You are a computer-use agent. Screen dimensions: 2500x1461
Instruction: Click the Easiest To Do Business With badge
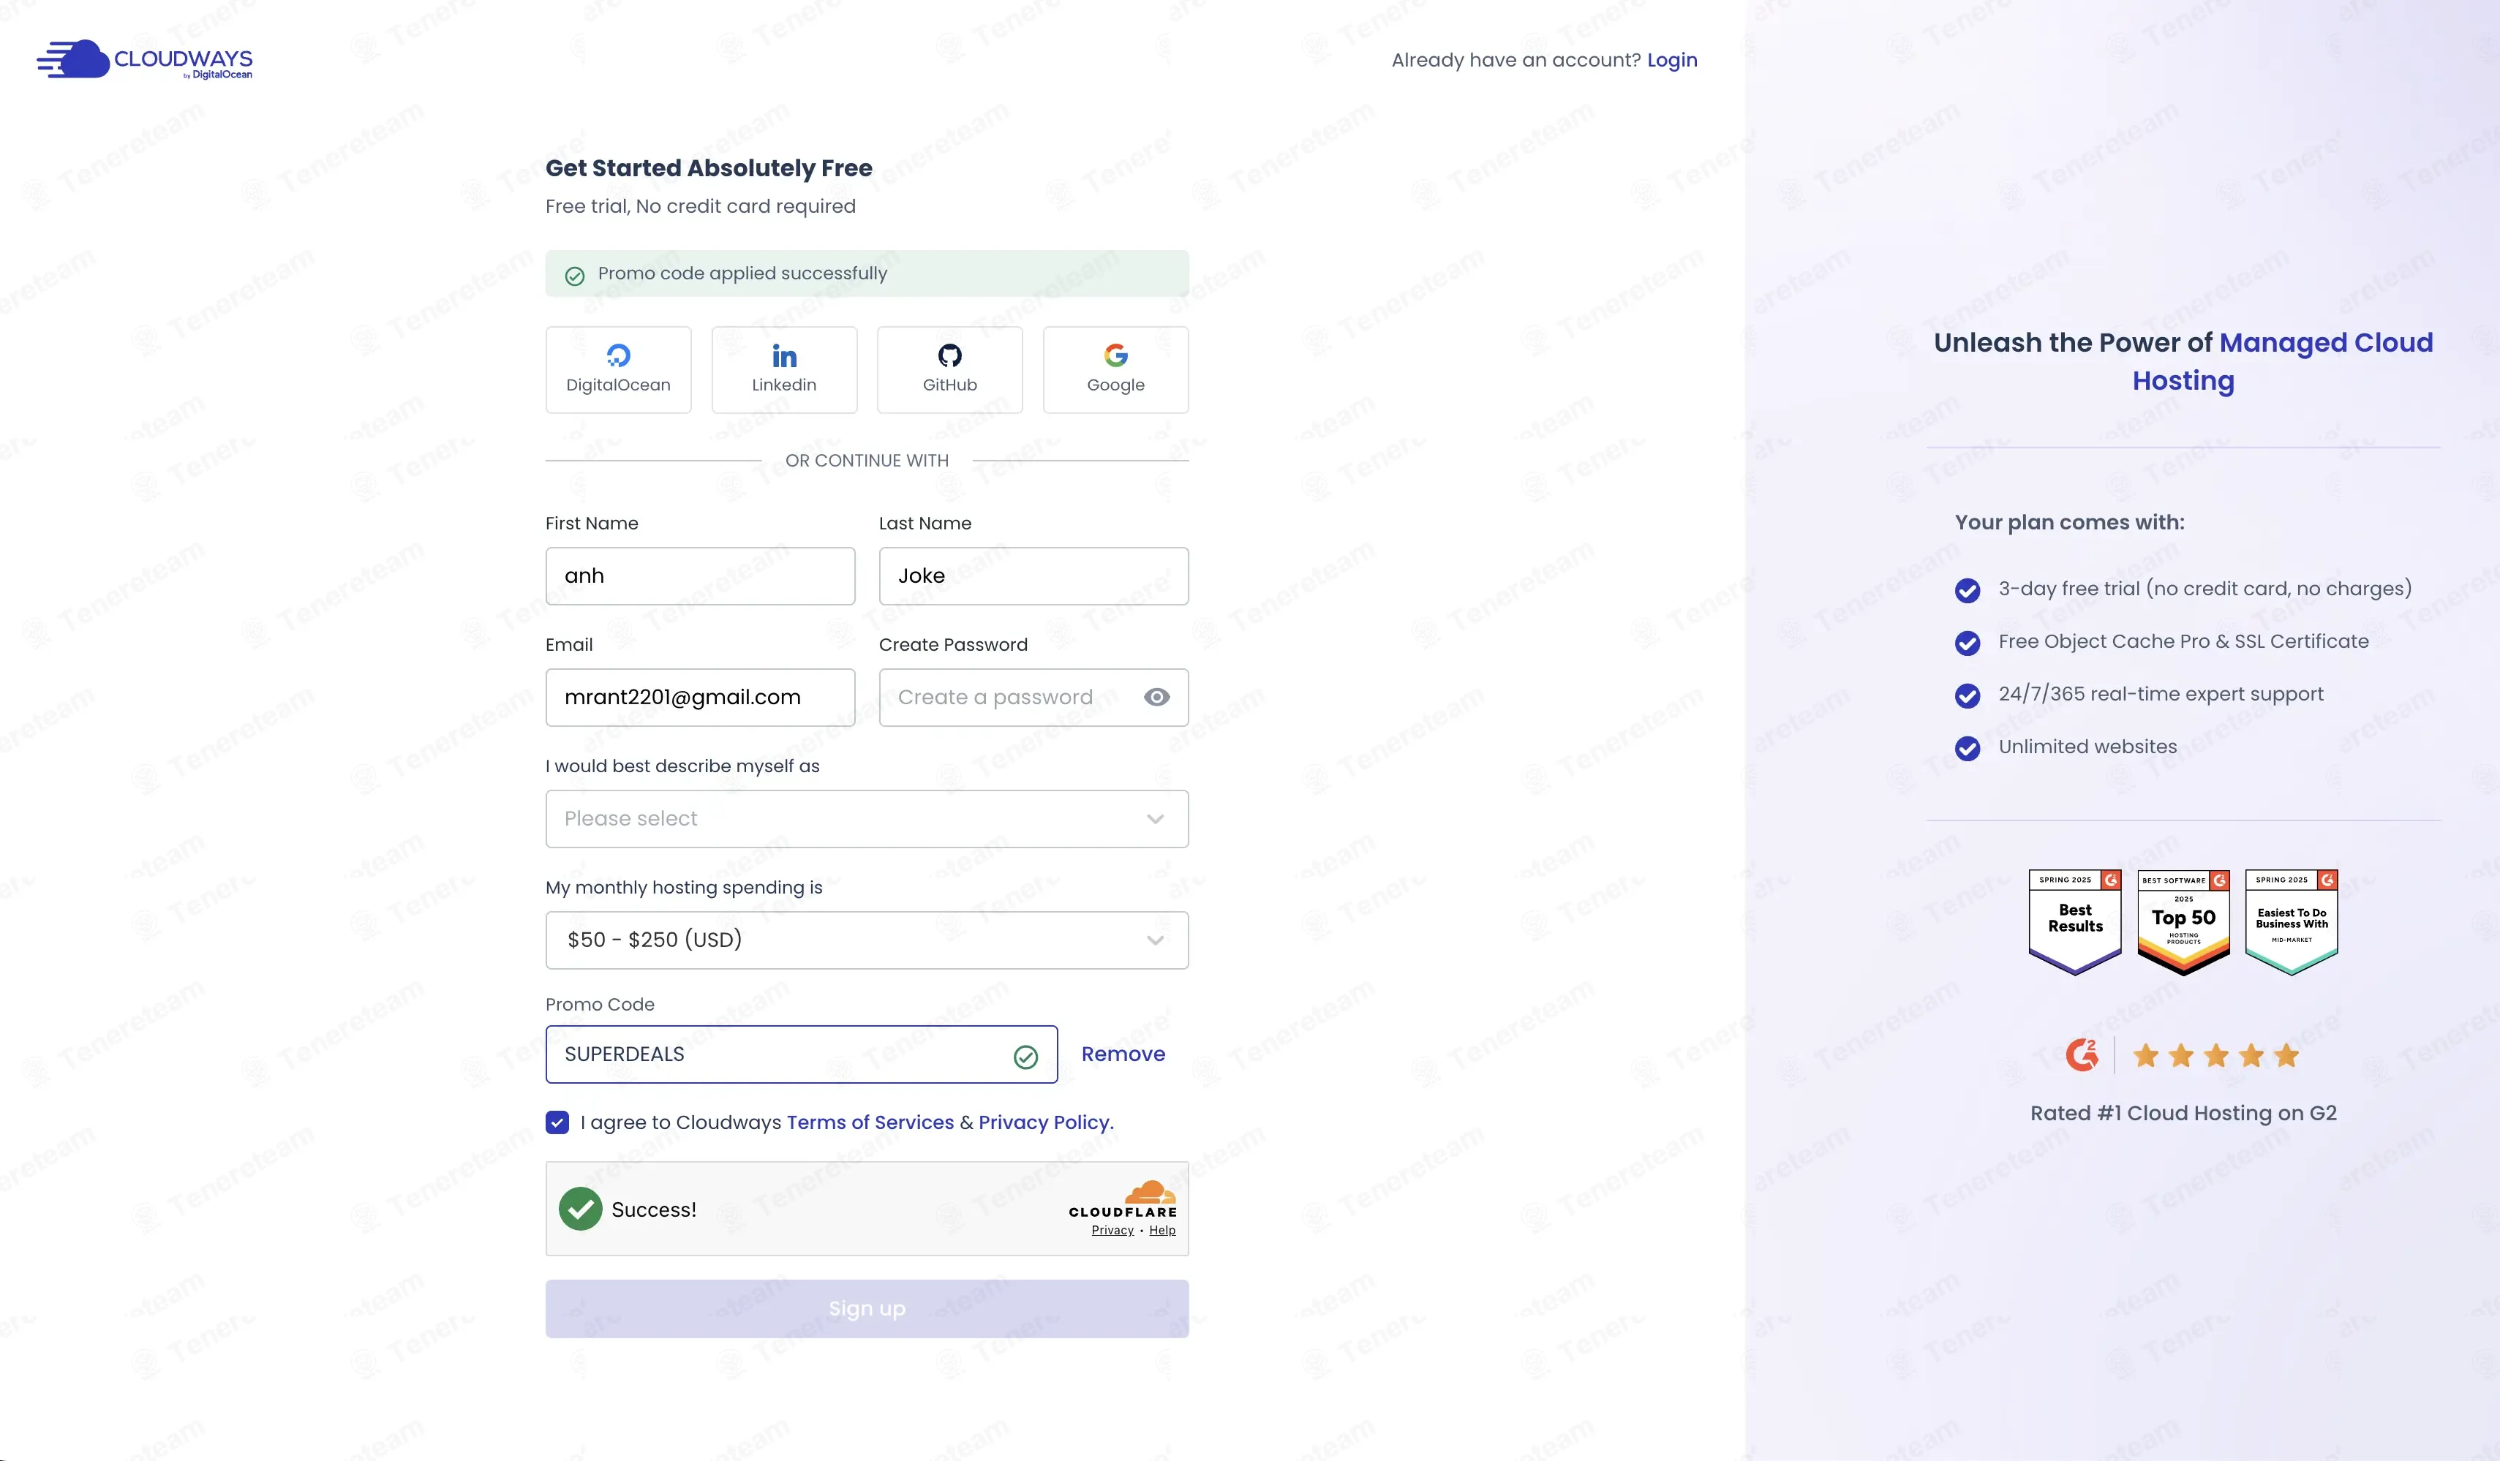[2291, 921]
